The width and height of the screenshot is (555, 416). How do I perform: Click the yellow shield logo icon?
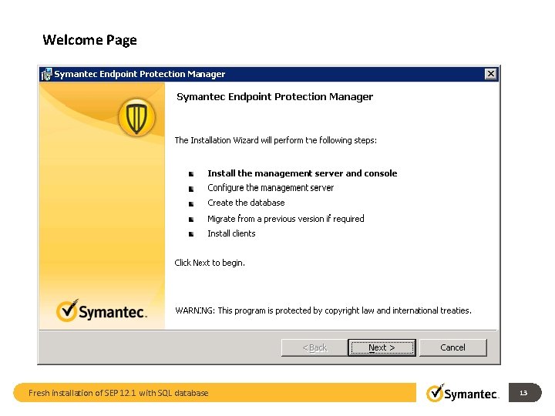tap(136, 117)
